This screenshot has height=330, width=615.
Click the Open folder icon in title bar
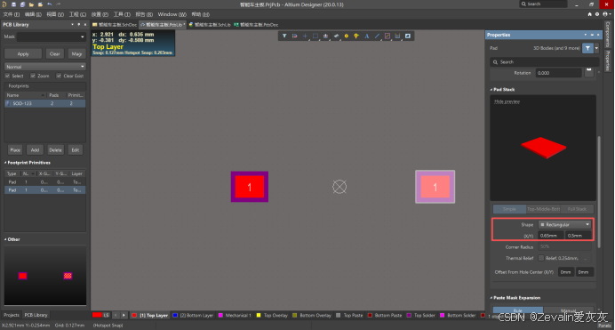coord(31,4)
